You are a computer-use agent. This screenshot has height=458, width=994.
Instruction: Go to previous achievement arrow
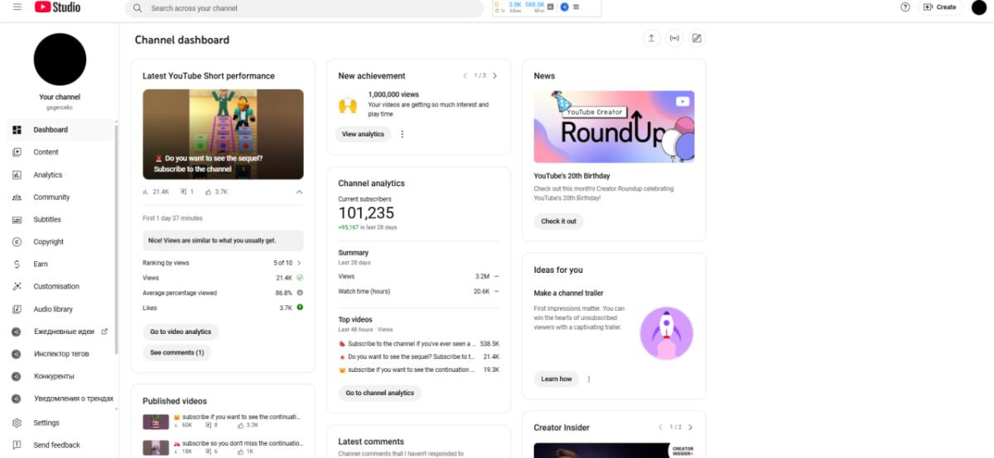tap(466, 76)
